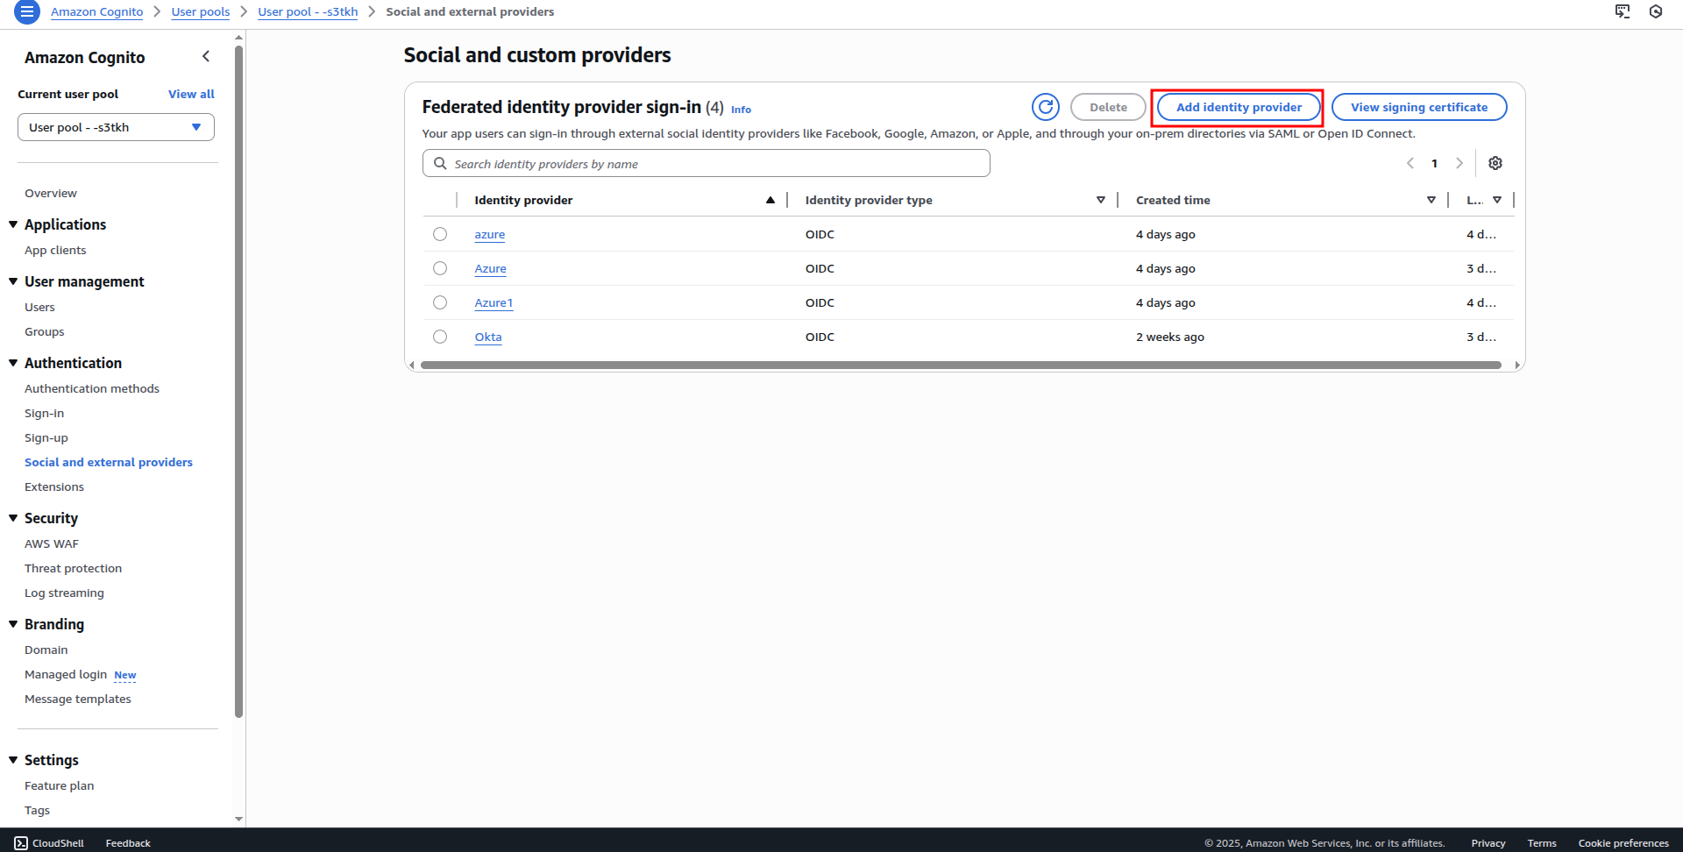
Task: Collapse the Branding section
Action: (13, 624)
